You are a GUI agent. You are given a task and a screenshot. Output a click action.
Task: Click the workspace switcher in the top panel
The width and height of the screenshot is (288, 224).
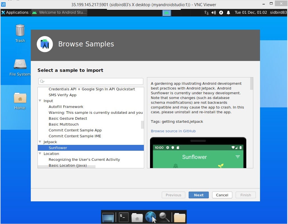click(167, 13)
